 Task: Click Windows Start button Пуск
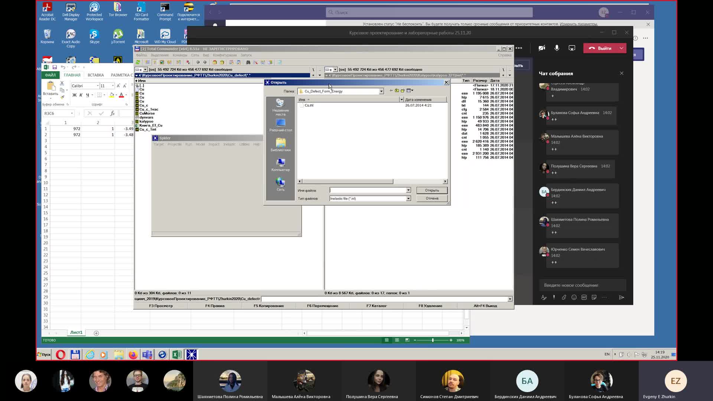click(x=44, y=355)
